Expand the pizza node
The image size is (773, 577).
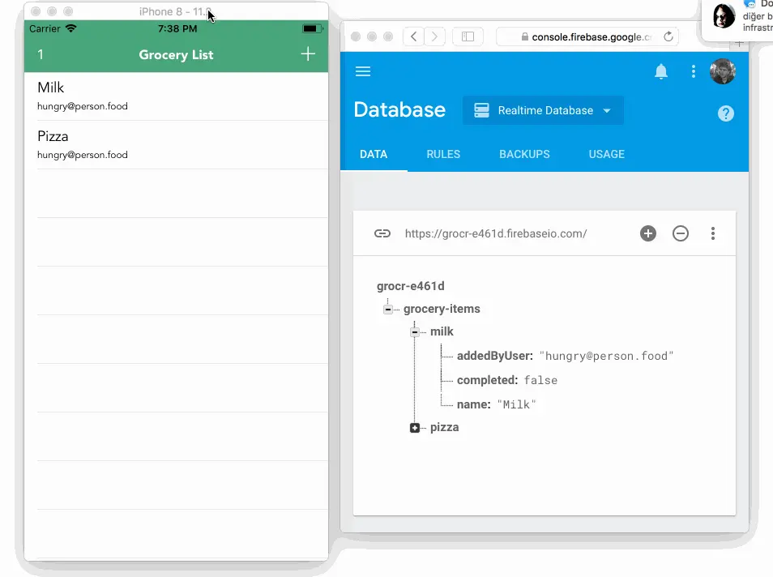tap(415, 428)
